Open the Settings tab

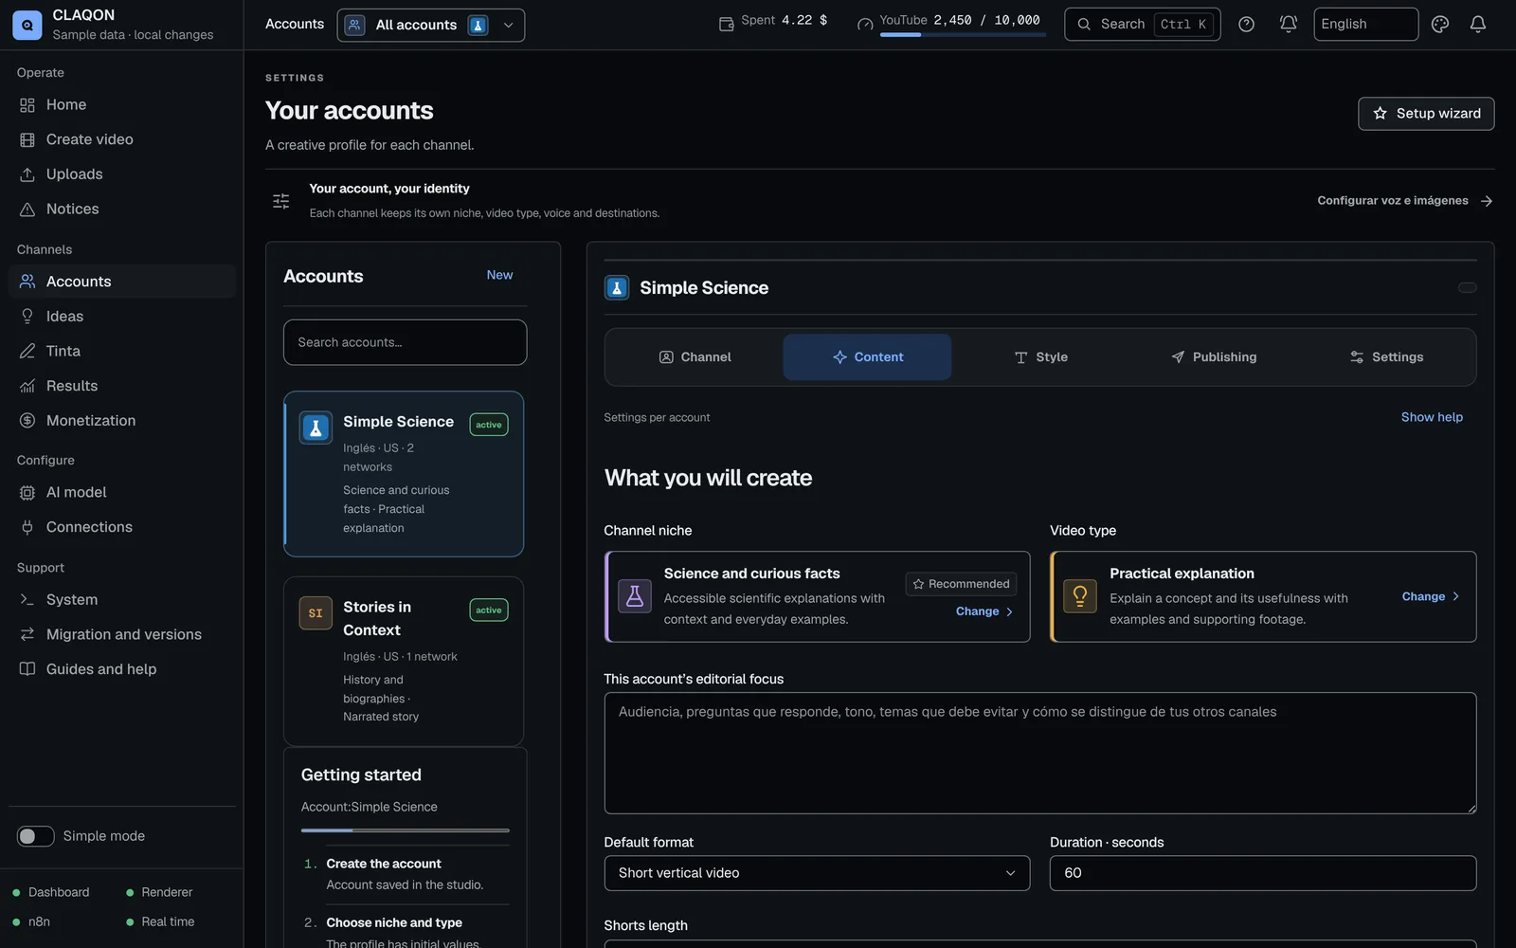[x=1386, y=357]
